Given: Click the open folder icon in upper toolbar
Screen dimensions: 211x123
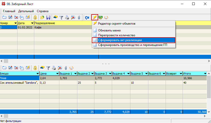Looking at the screenshot, I should 42,17.
